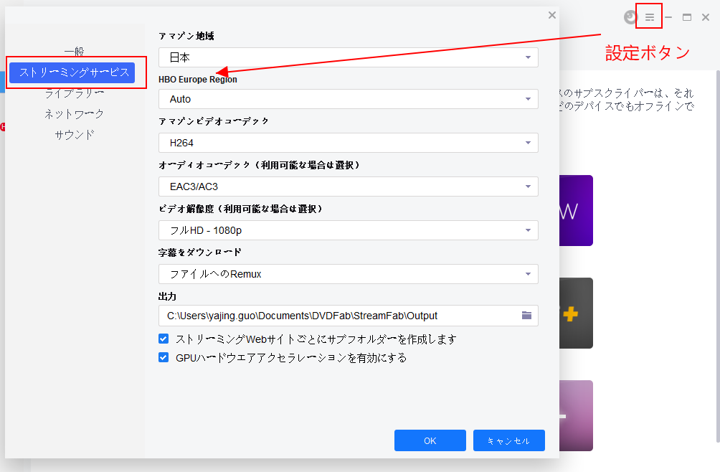Image resolution: width=720 pixels, height=472 pixels.
Task: Click the キャンセル button
Action: [x=509, y=440]
